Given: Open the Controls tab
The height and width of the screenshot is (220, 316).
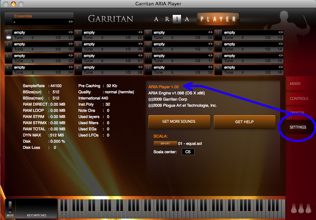Looking at the screenshot, I should (299, 98).
